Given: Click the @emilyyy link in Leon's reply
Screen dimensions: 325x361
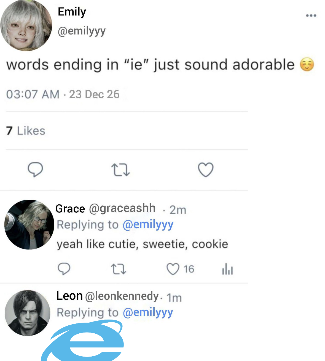Looking at the screenshot, I should click(x=148, y=312).
